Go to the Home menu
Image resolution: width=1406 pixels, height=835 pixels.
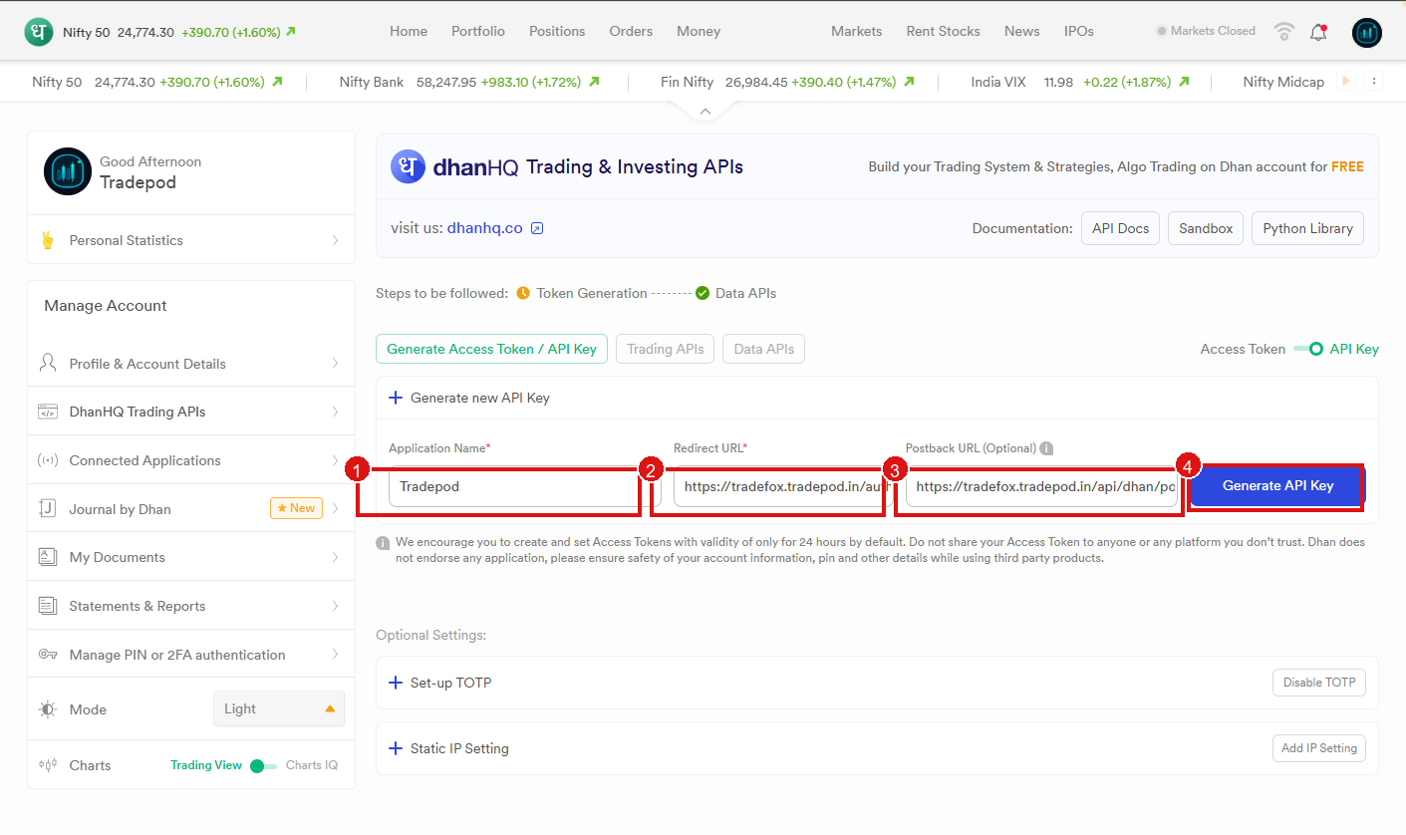(409, 31)
